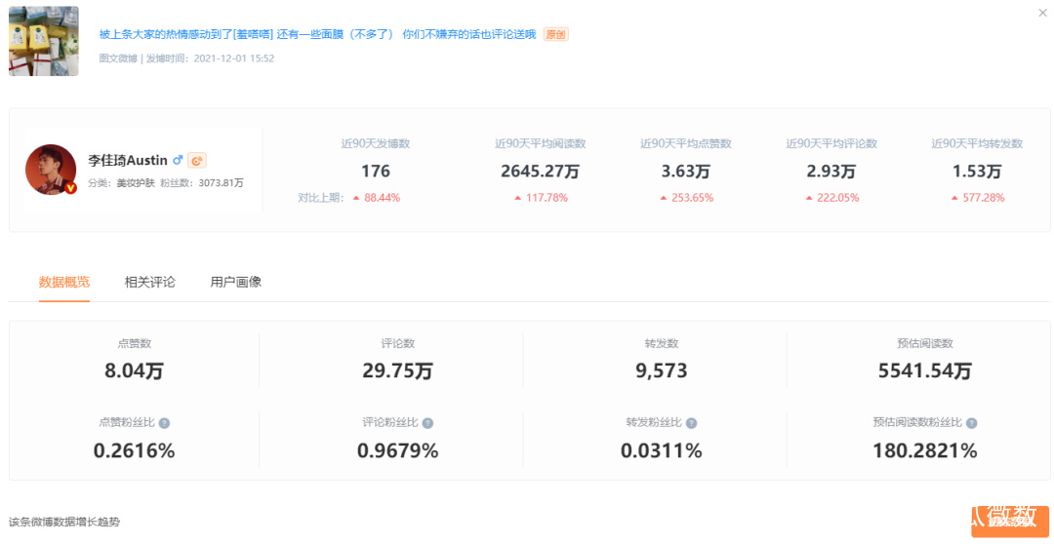Viewport: 1054px width, 544px height.
Task: Click the Weibo icon beside 李佳琦Austin
Action: click(x=197, y=161)
